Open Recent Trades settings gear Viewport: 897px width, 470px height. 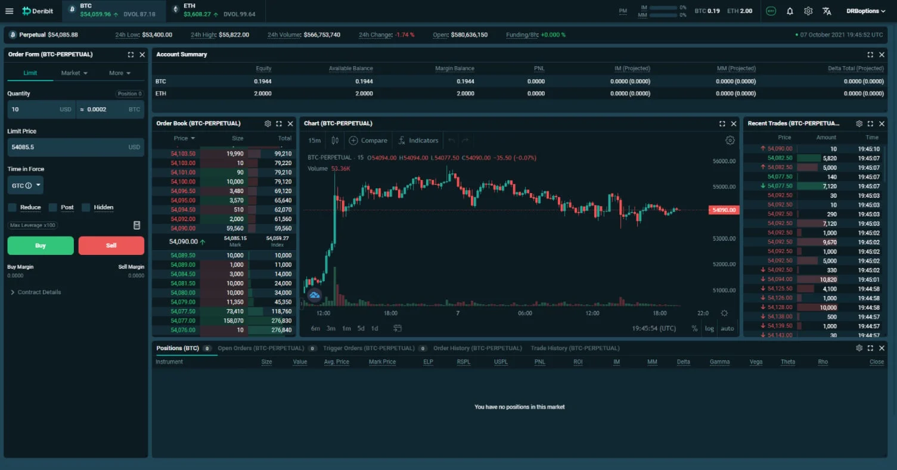[x=859, y=123]
